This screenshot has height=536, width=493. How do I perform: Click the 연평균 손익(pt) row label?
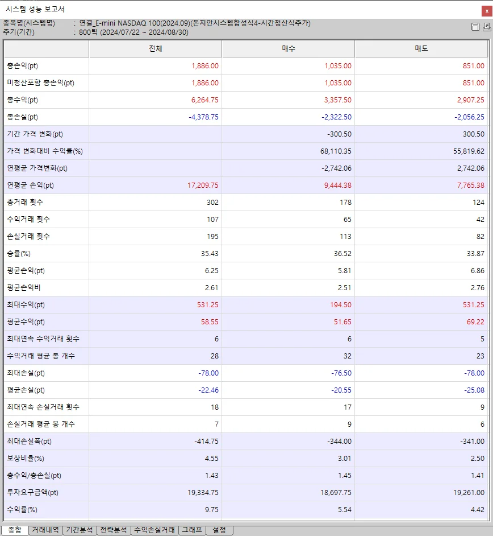pos(32,185)
